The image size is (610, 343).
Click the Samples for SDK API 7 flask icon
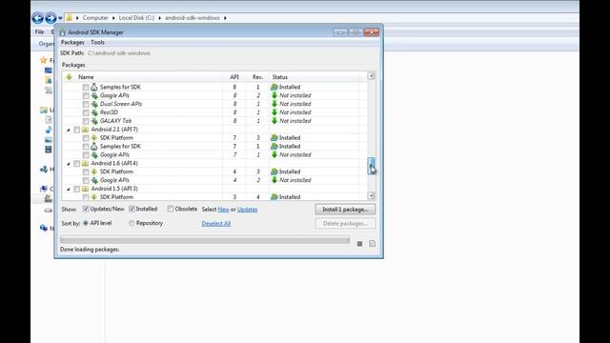coord(94,147)
